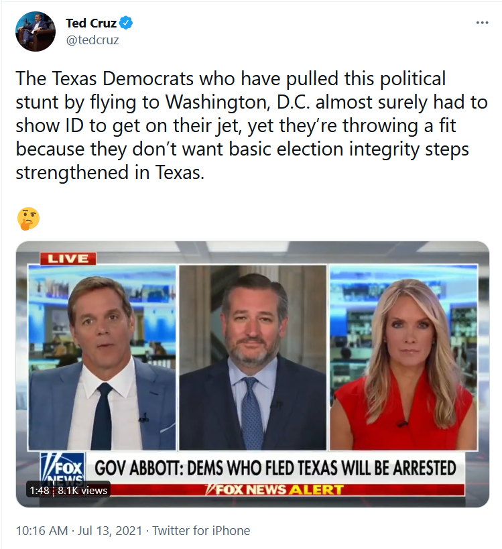Image resolution: width=502 pixels, height=549 pixels.
Task: Select the 1:48 video duration label
Action: click(x=39, y=490)
